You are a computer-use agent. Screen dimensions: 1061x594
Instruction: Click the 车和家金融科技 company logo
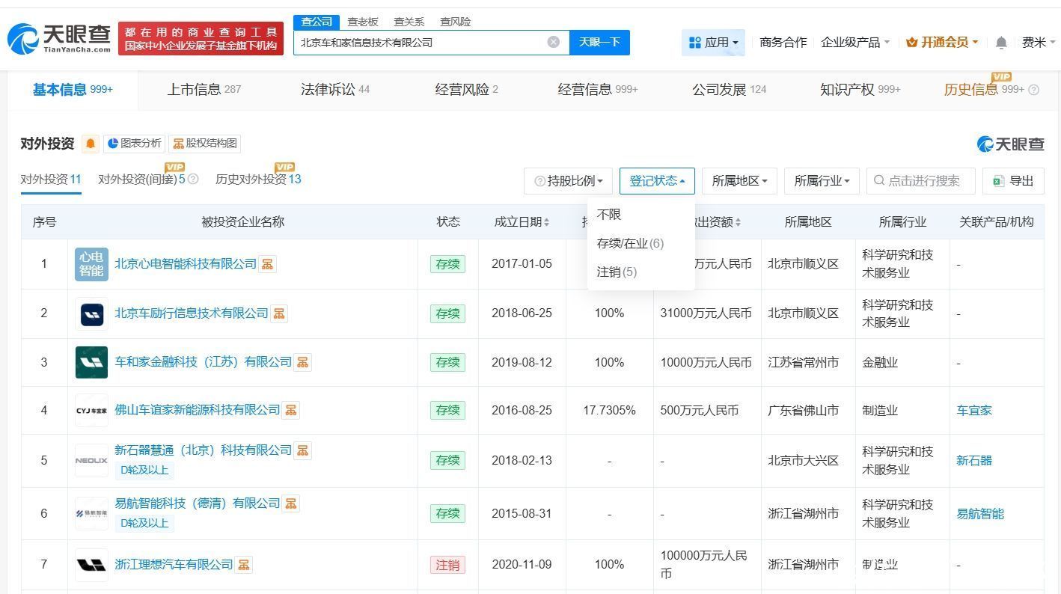91,362
